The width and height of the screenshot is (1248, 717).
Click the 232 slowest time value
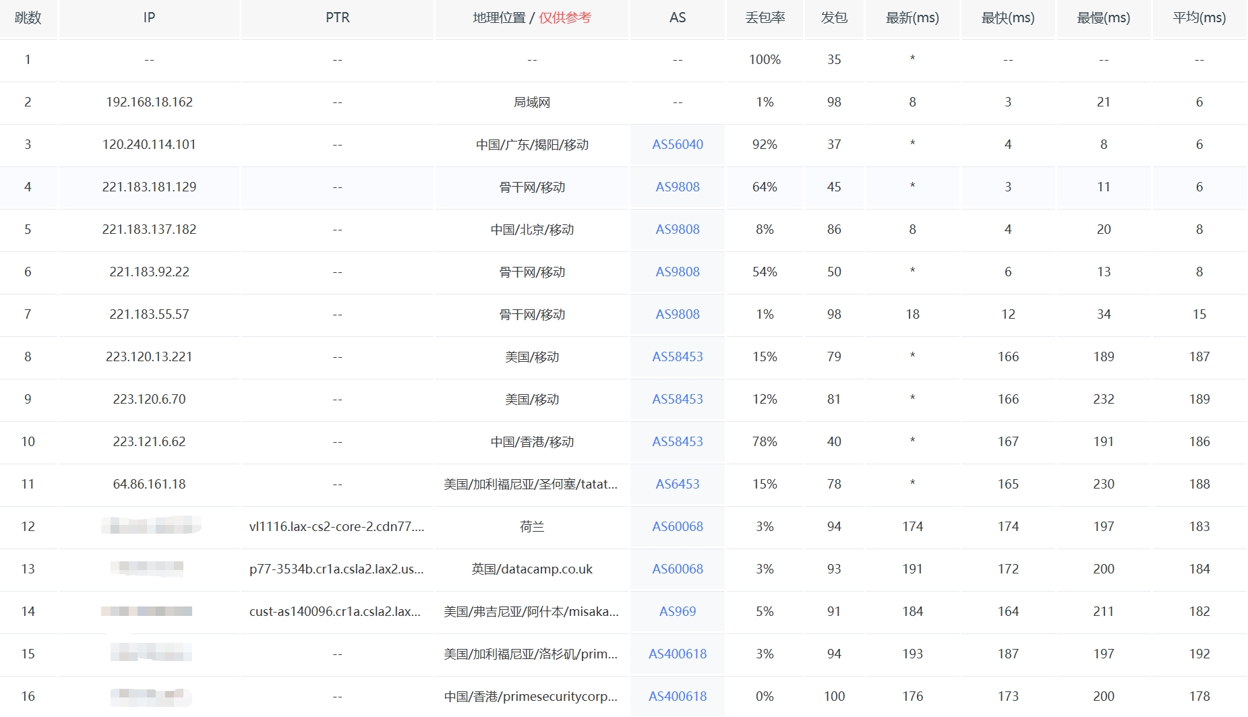tap(1104, 399)
